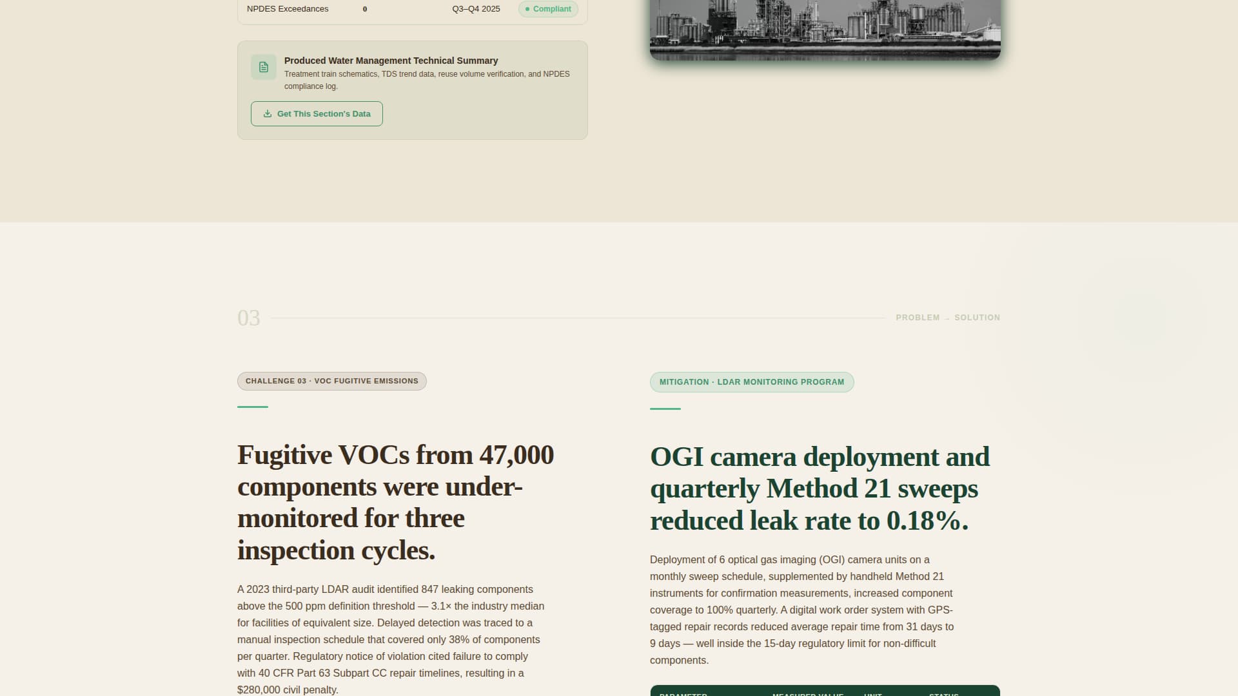Click the SOLUTION label
This screenshot has width=1238, height=696.
tap(977, 317)
